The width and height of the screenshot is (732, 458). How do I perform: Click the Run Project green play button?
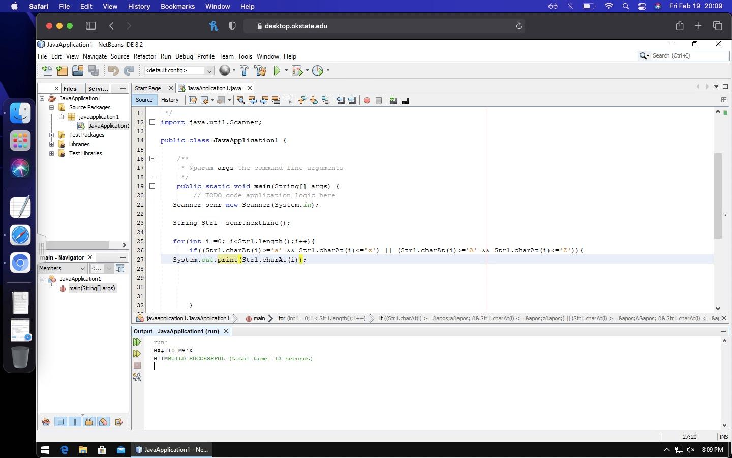[x=277, y=71]
